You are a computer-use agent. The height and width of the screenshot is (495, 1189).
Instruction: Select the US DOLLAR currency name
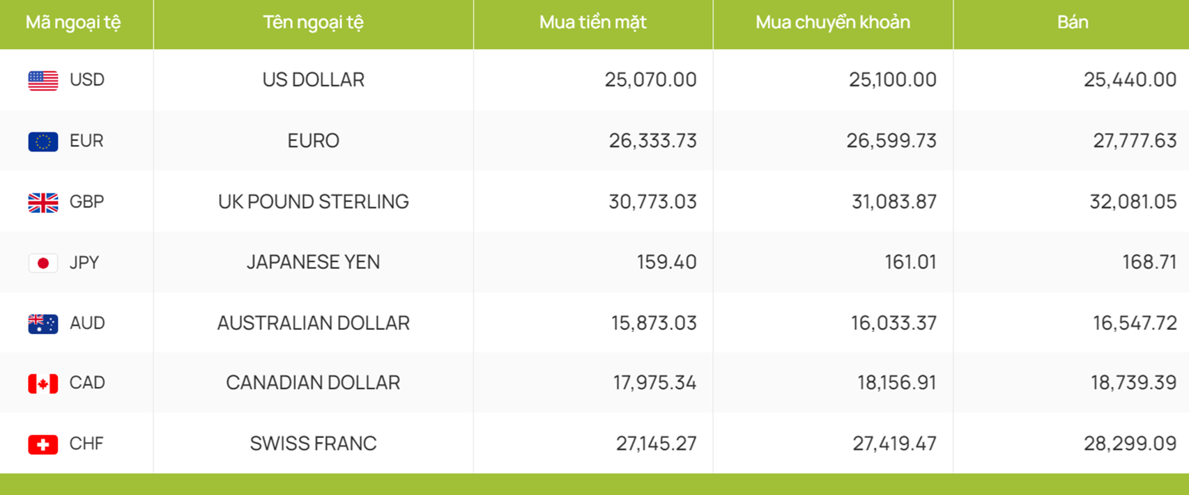coord(314,79)
